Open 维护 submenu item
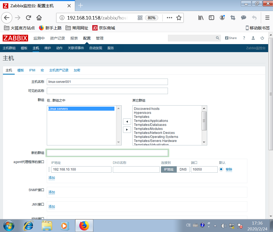Image resolution: width=273 pixels, height=232 pixels. pos(48,48)
